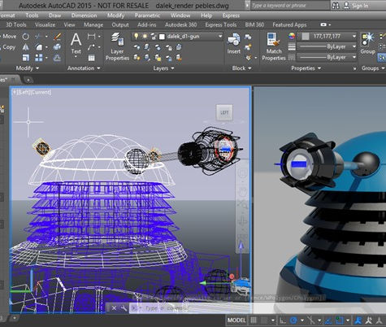
Task: Toggle layer freeze sun icon for dalek_d1-gun
Action: (x=145, y=36)
